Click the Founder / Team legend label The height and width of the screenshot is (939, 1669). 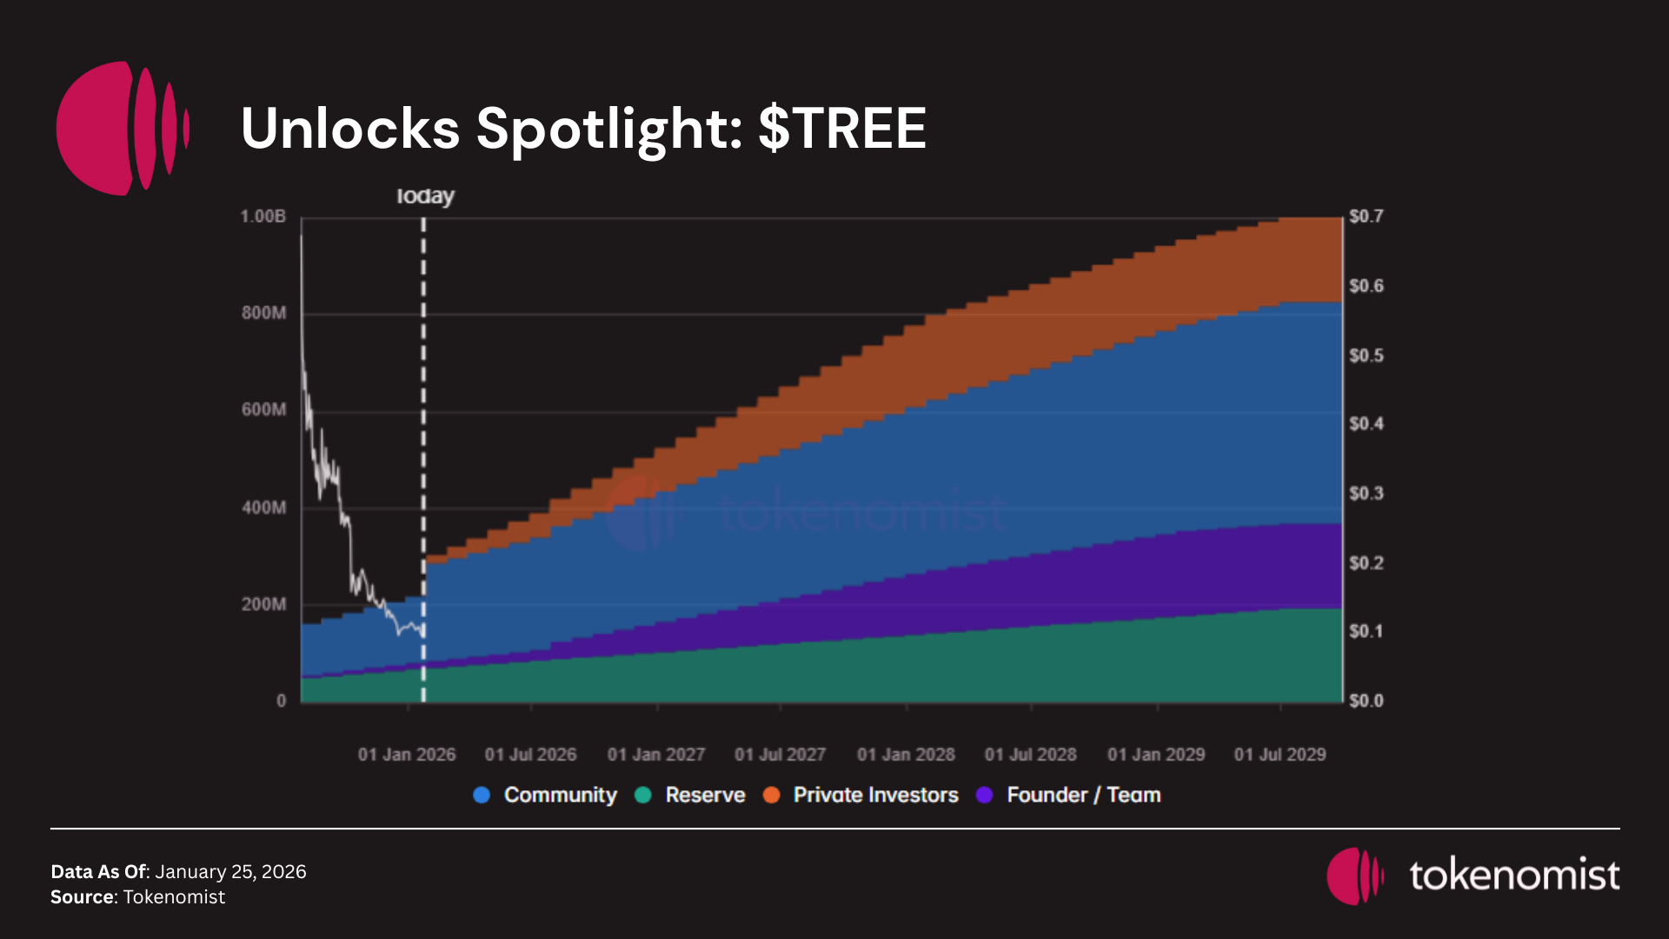[1083, 795]
